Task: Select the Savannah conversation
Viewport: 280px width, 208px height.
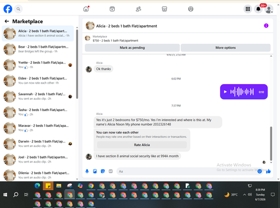Action: pyautogui.click(x=38, y=96)
